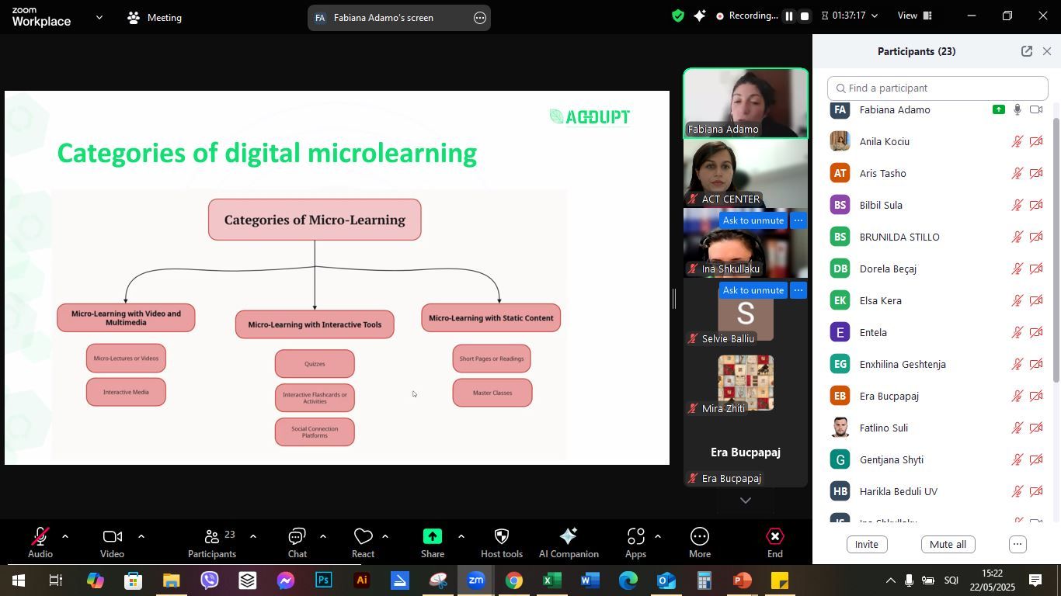Viewport: 1061px width, 596px height.
Task: Open the Apps icon in toolbar
Action: (635, 542)
